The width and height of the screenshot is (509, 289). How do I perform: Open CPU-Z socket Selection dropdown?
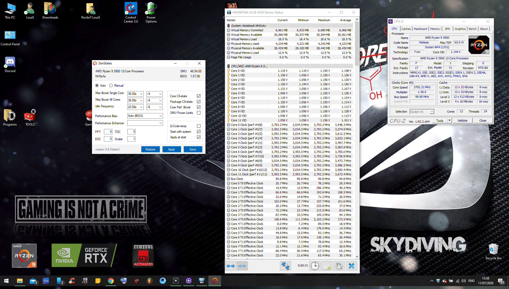click(x=422, y=112)
